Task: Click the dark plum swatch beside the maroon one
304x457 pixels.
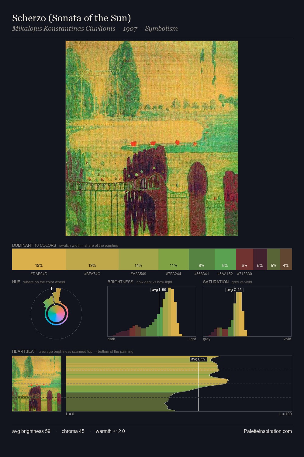Action: (x=260, y=259)
